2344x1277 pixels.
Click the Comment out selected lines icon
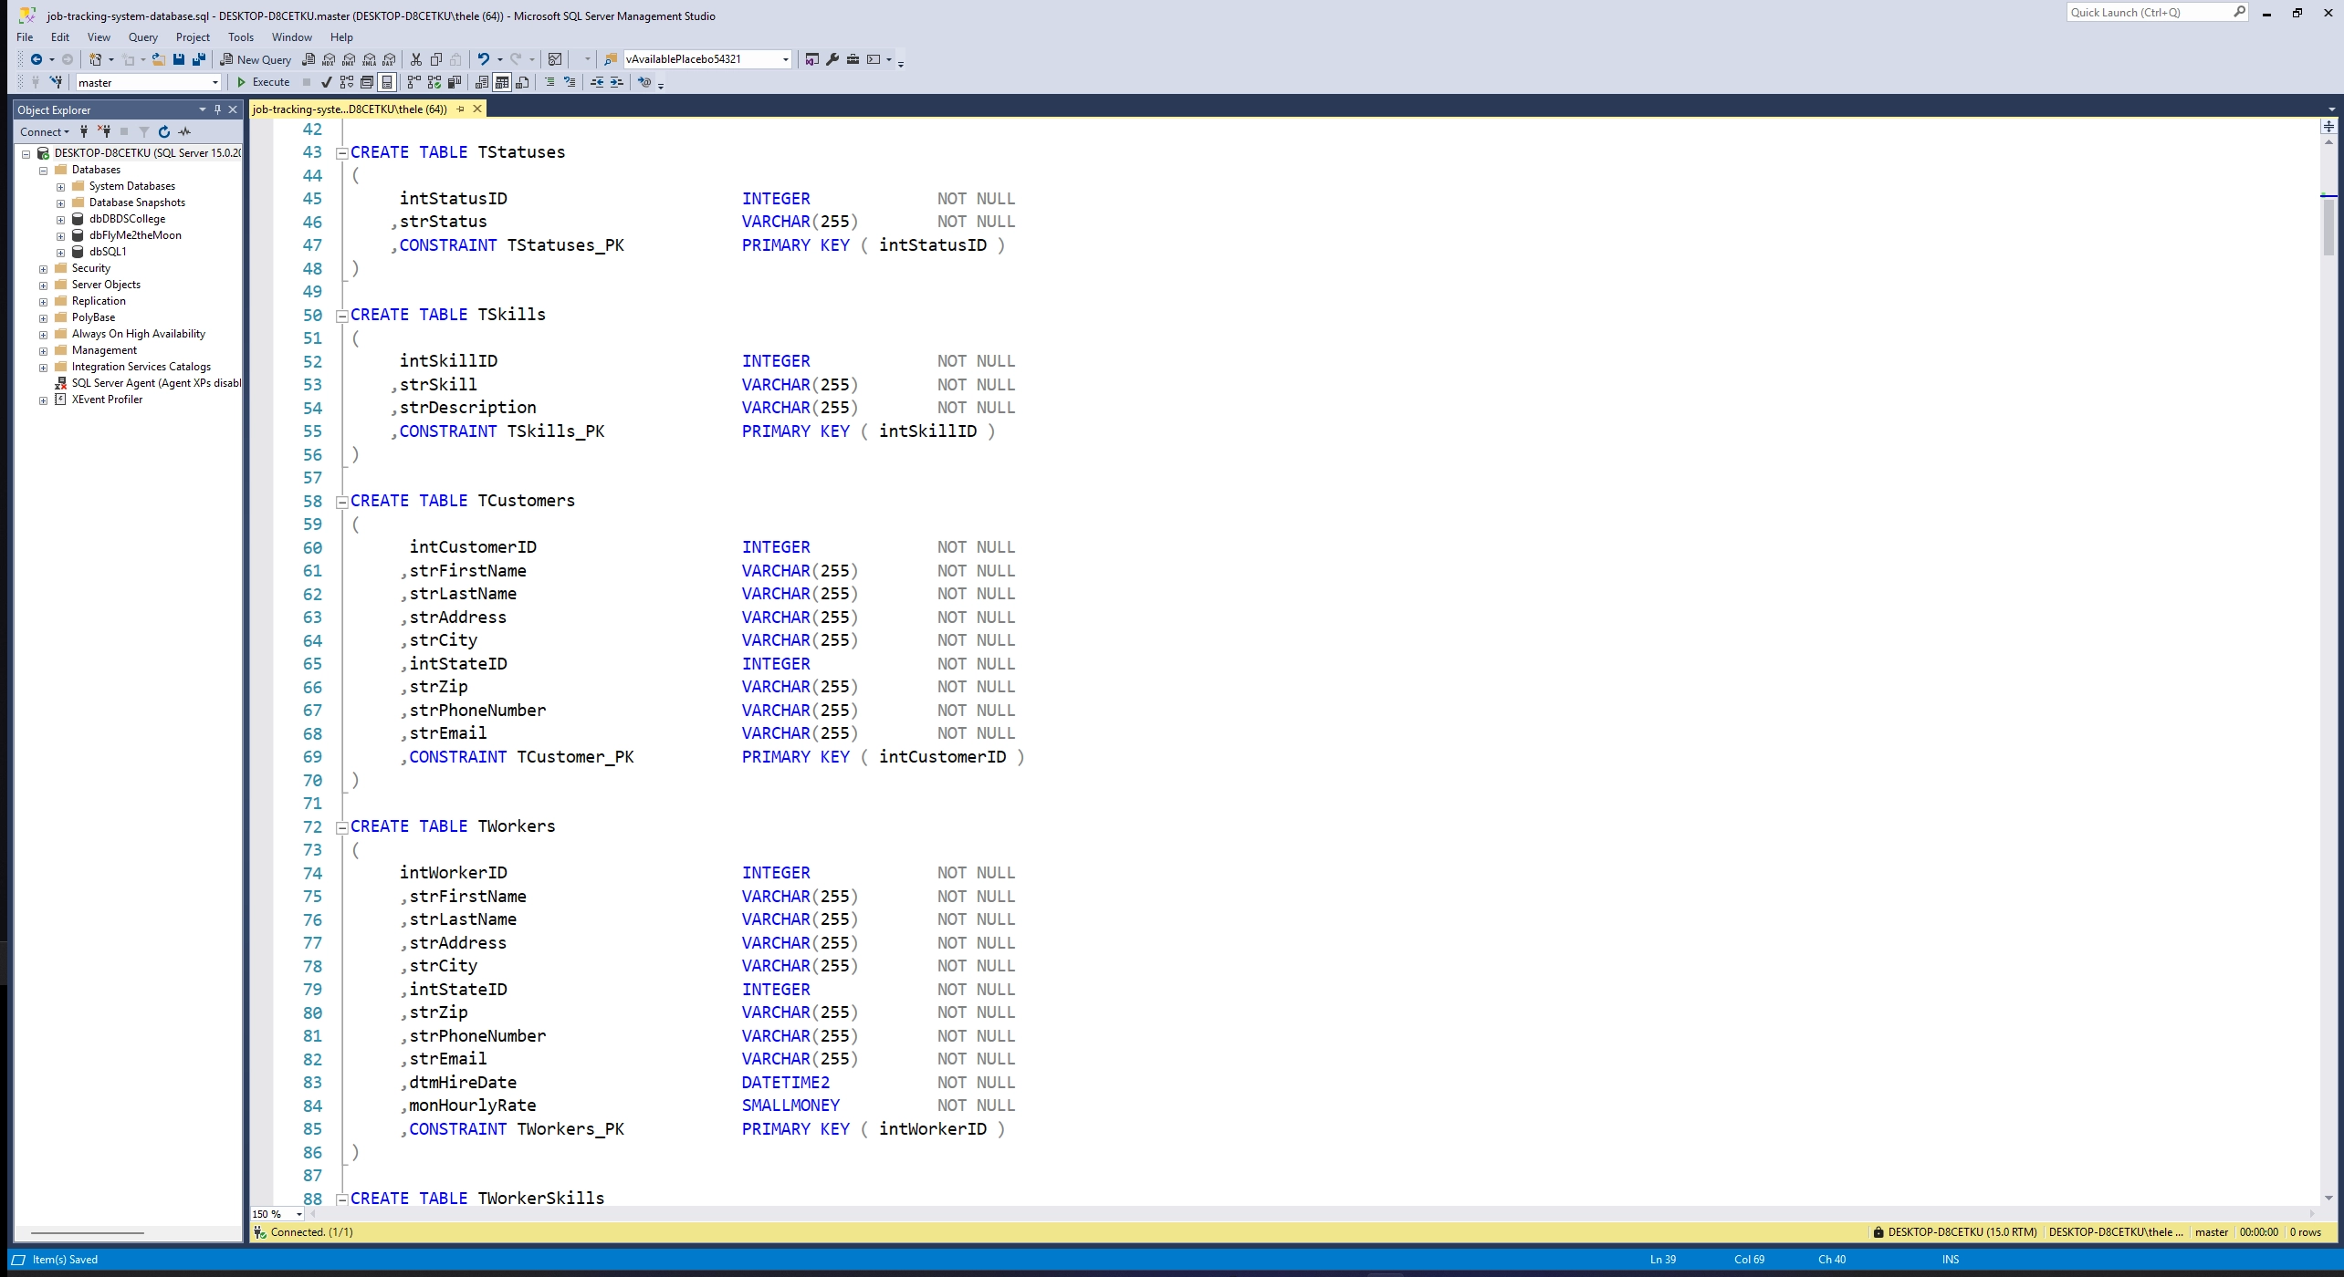pos(549,82)
